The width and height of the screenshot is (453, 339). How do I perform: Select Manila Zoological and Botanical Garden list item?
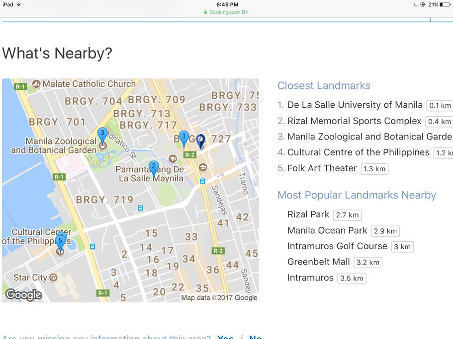tap(370, 136)
